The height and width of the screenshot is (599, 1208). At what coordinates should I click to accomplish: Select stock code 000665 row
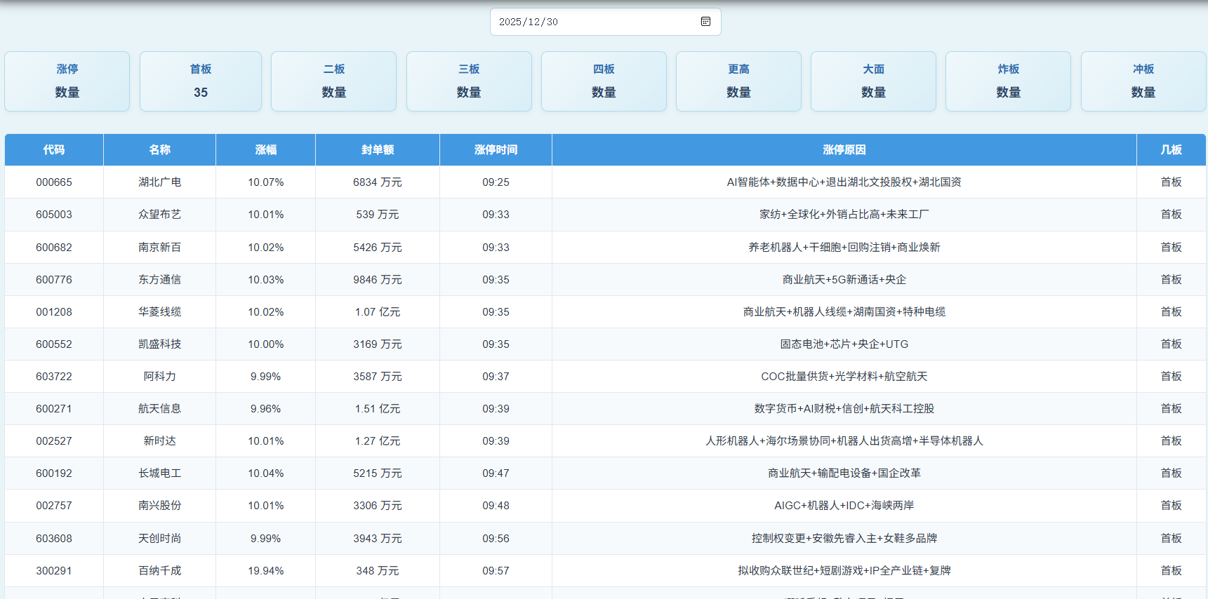point(54,182)
